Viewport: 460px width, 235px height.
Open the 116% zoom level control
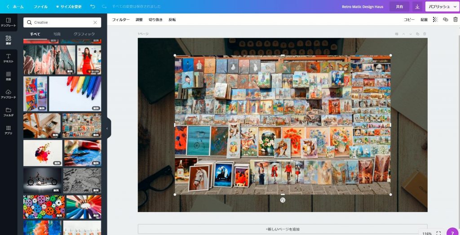point(427,234)
